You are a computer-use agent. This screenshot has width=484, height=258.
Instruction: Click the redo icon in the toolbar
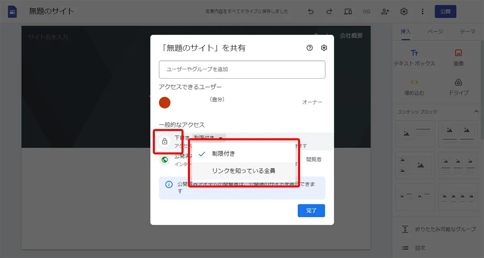[329, 11]
